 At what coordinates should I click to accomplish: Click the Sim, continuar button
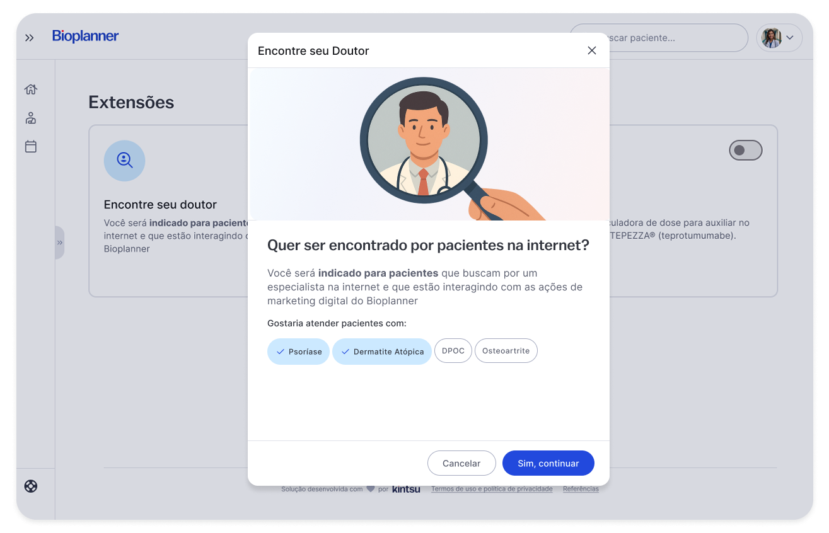pyautogui.click(x=548, y=463)
